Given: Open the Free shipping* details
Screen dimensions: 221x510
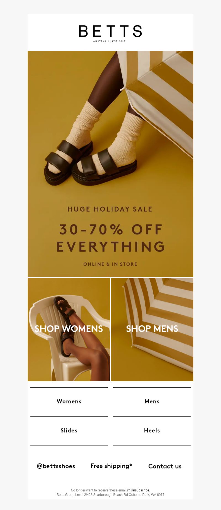Looking at the screenshot, I should tap(112, 466).
